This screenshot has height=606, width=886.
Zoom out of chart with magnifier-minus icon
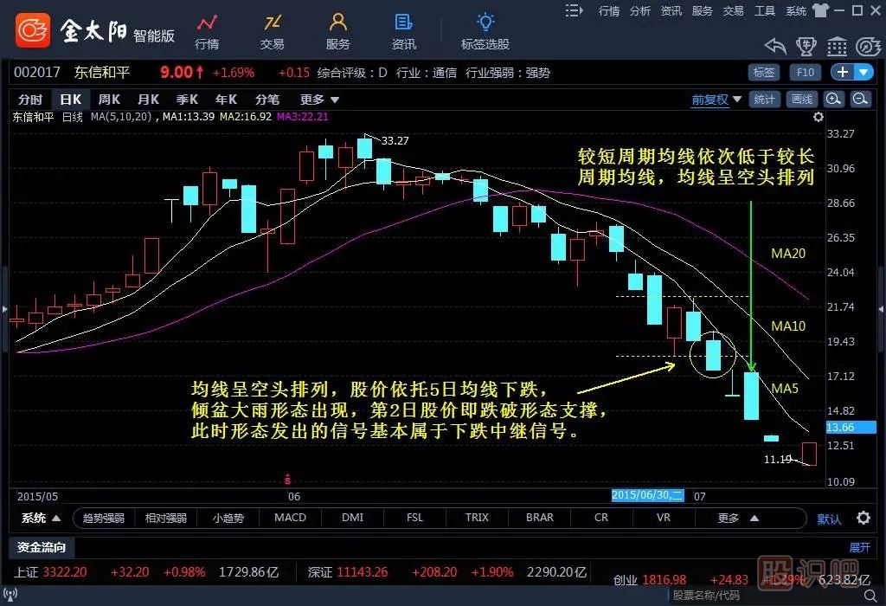(859, 99)
